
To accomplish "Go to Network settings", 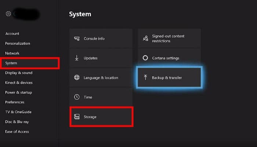I will coord(12,53).
